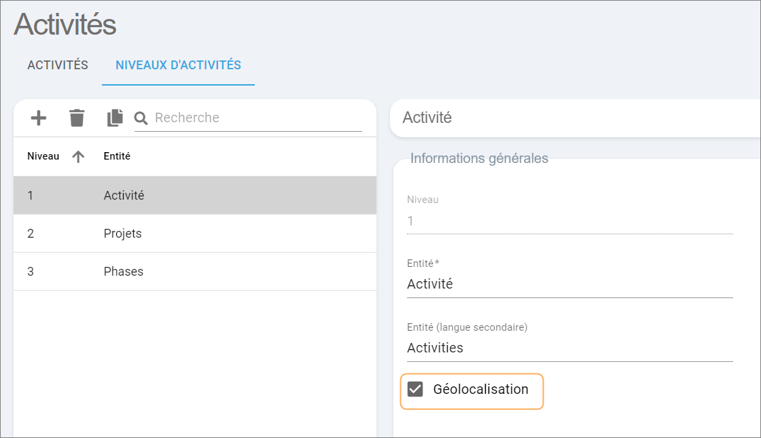Screen dimensions: 761x438
Task: Click the Activité panel header bar
Action: (x=575, y=118)
